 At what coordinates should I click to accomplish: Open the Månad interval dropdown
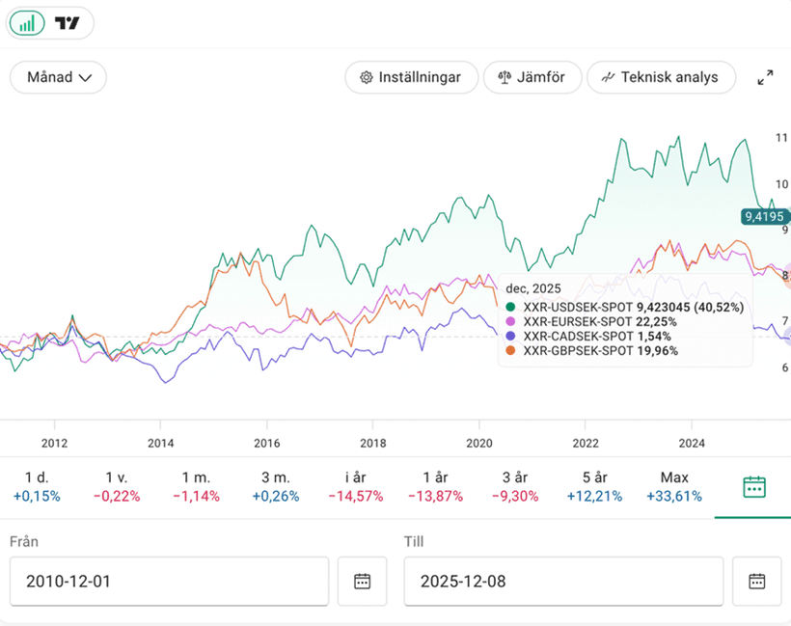58,77
